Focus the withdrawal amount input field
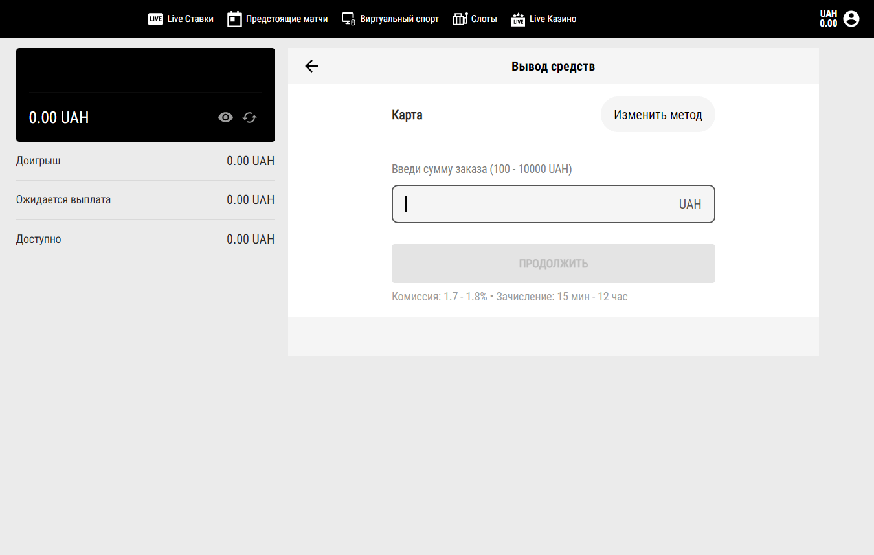The image size is (874, 555). (x=537, y=204)
